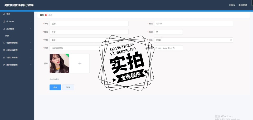Click 退出登录 to log out
This screenshot has width=253, height=120.
(242, 5)
